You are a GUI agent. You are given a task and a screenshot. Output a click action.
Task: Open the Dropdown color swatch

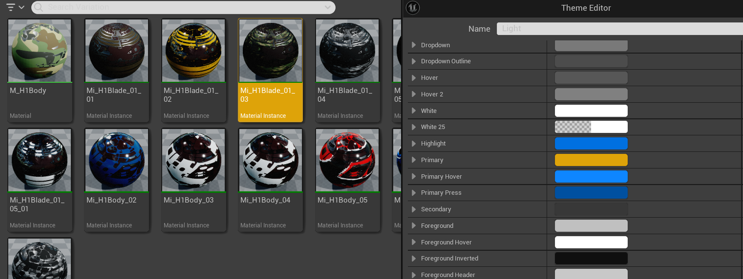pos(591,45)
